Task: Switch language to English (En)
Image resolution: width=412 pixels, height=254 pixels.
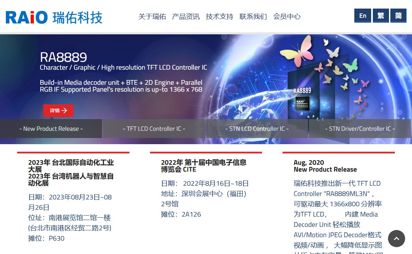Action: [363, 16]
